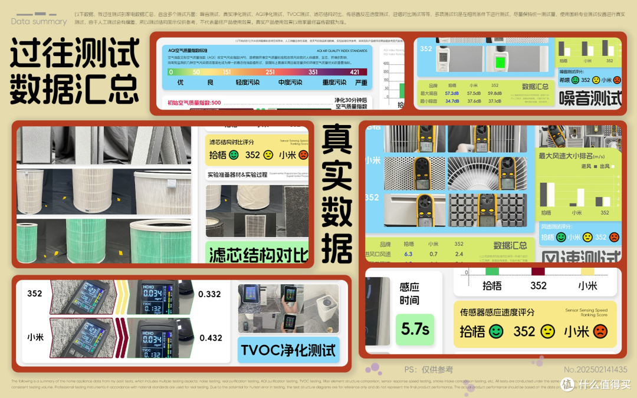637x398 pixels.
Task: Click the wind speed bar pair above 小米
Action: pyautogui.click(x=577, y=198)
